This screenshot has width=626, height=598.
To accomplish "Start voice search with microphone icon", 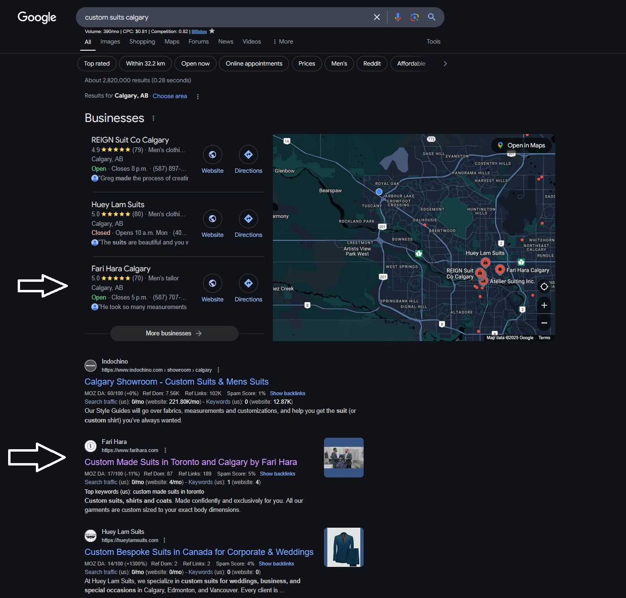I will pos(398,17).
